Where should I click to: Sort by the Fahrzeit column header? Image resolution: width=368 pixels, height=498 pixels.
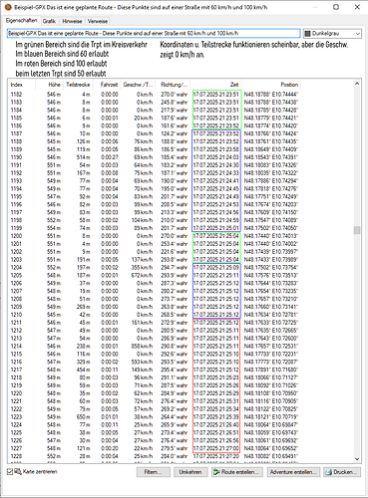(107, 85)
